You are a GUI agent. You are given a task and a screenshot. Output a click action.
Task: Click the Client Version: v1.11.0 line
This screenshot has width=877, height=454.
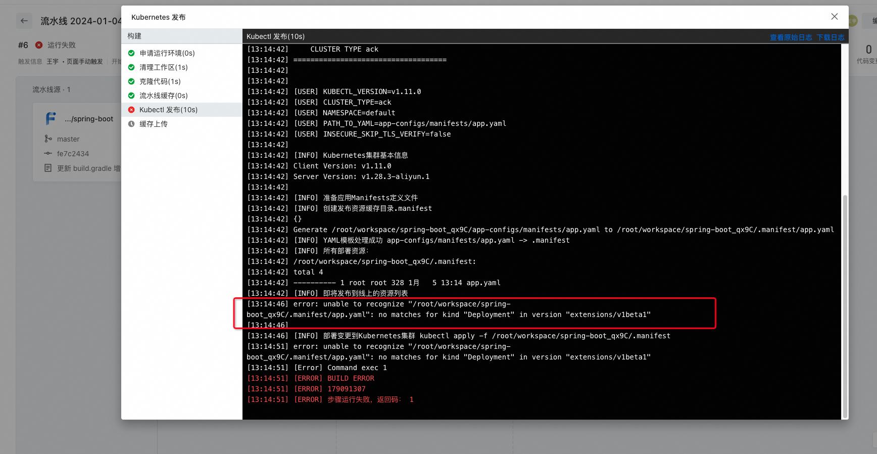tap(319, 166)
